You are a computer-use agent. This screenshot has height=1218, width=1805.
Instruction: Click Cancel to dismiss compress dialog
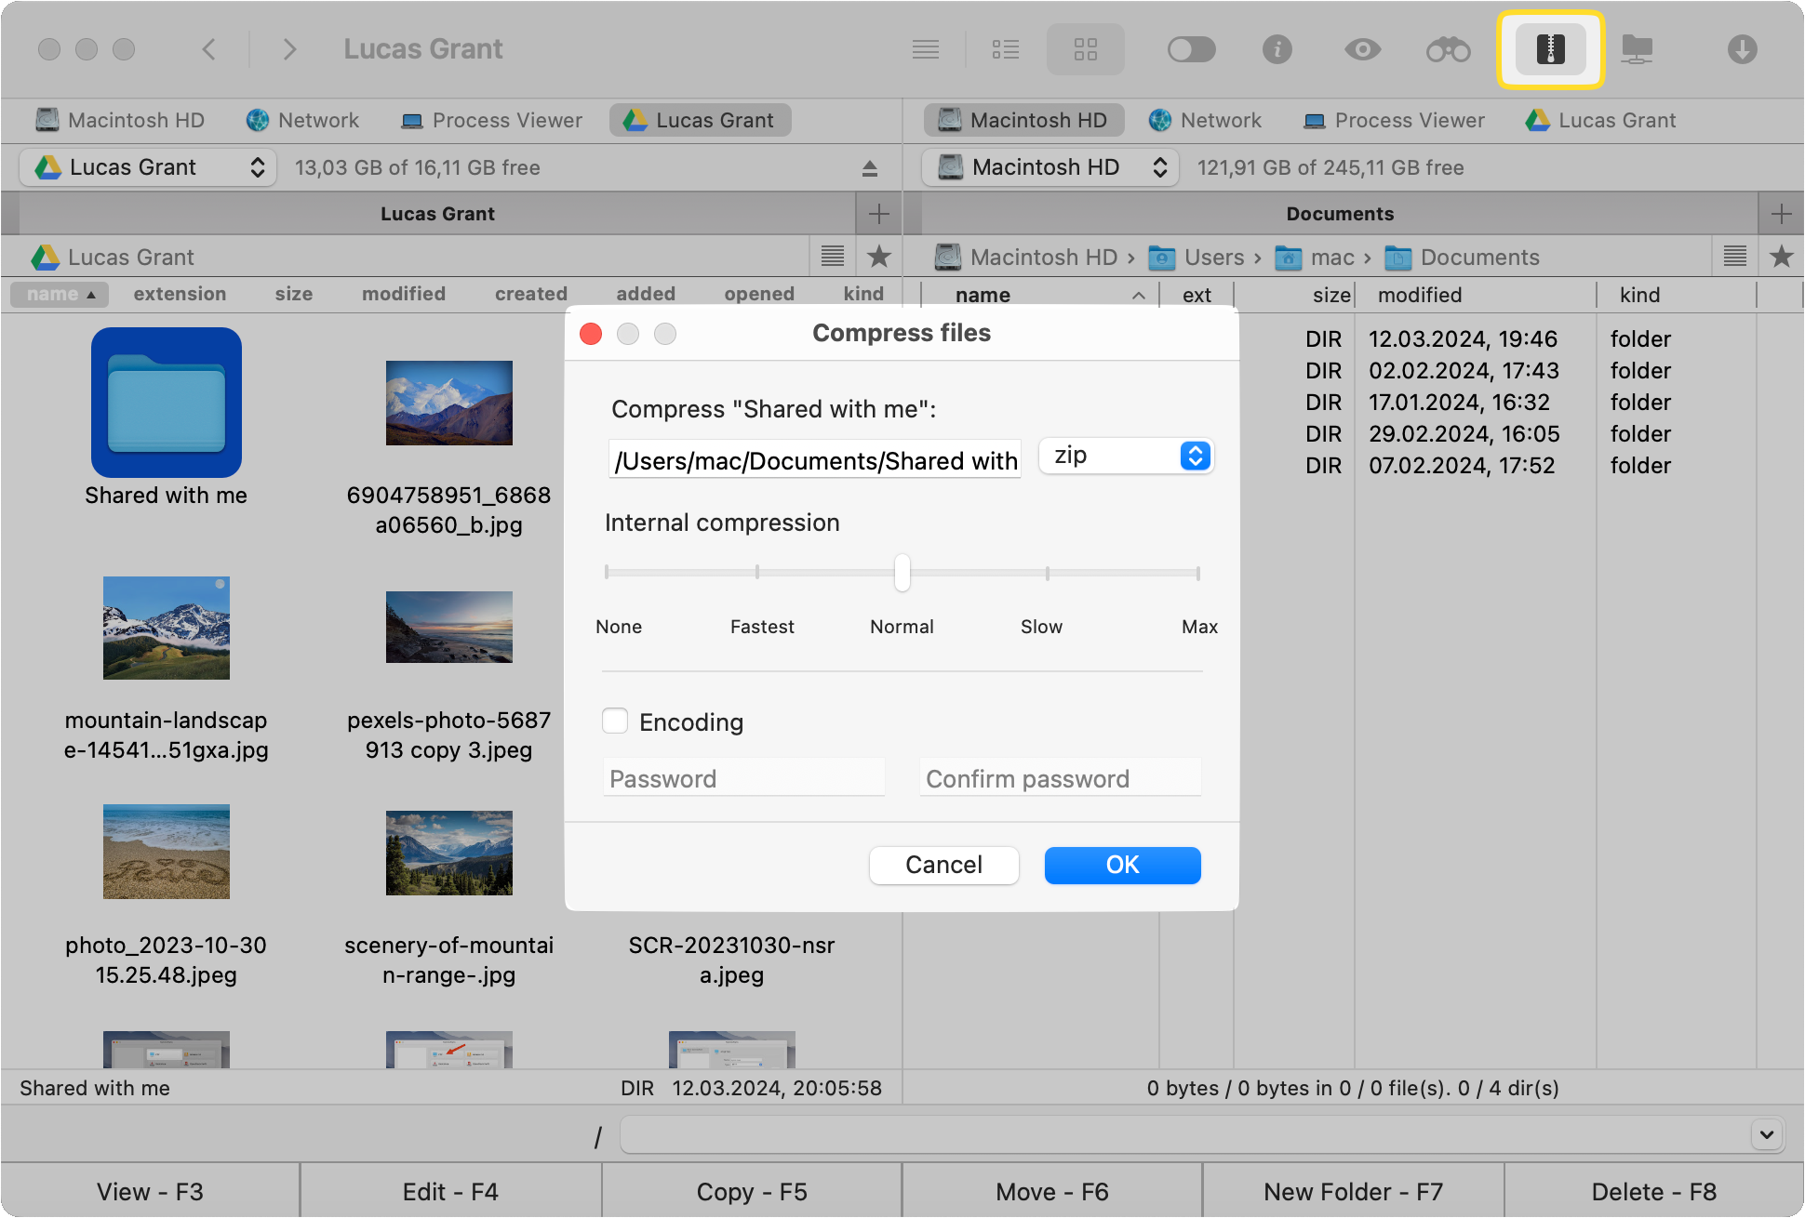943,865
